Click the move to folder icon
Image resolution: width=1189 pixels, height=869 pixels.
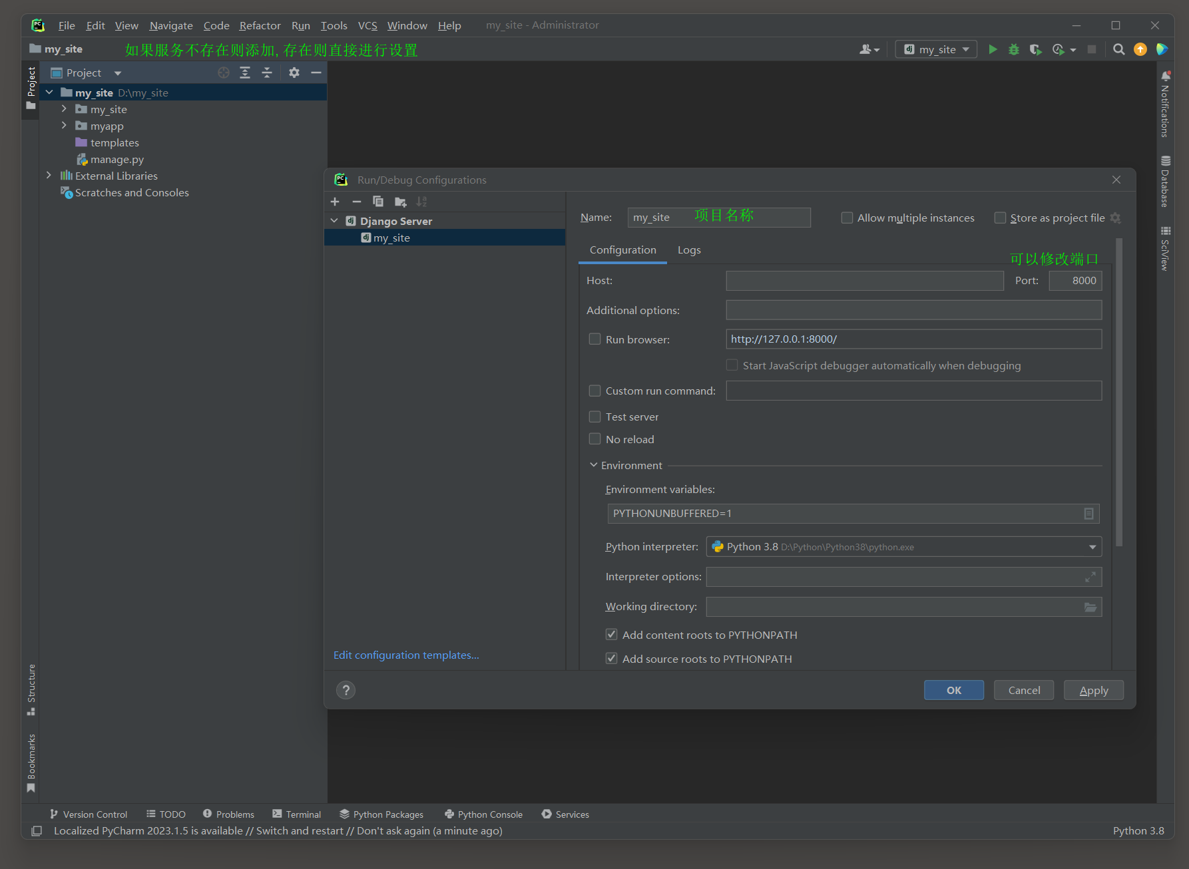(x=400, y=202)
